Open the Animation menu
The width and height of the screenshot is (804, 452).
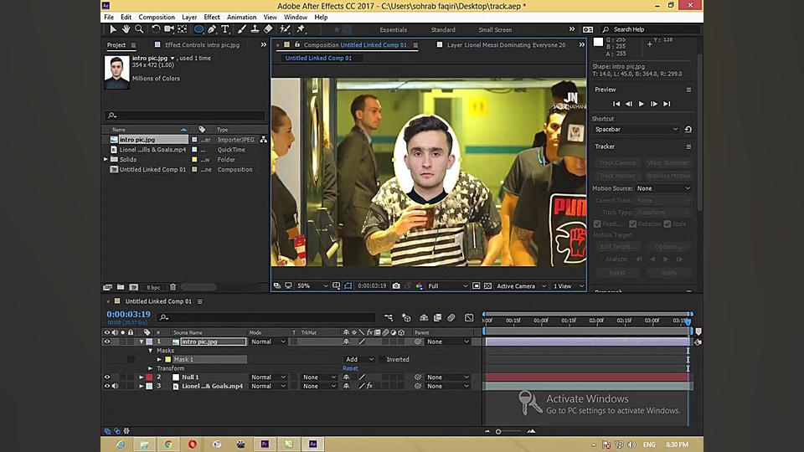(241, 17)
